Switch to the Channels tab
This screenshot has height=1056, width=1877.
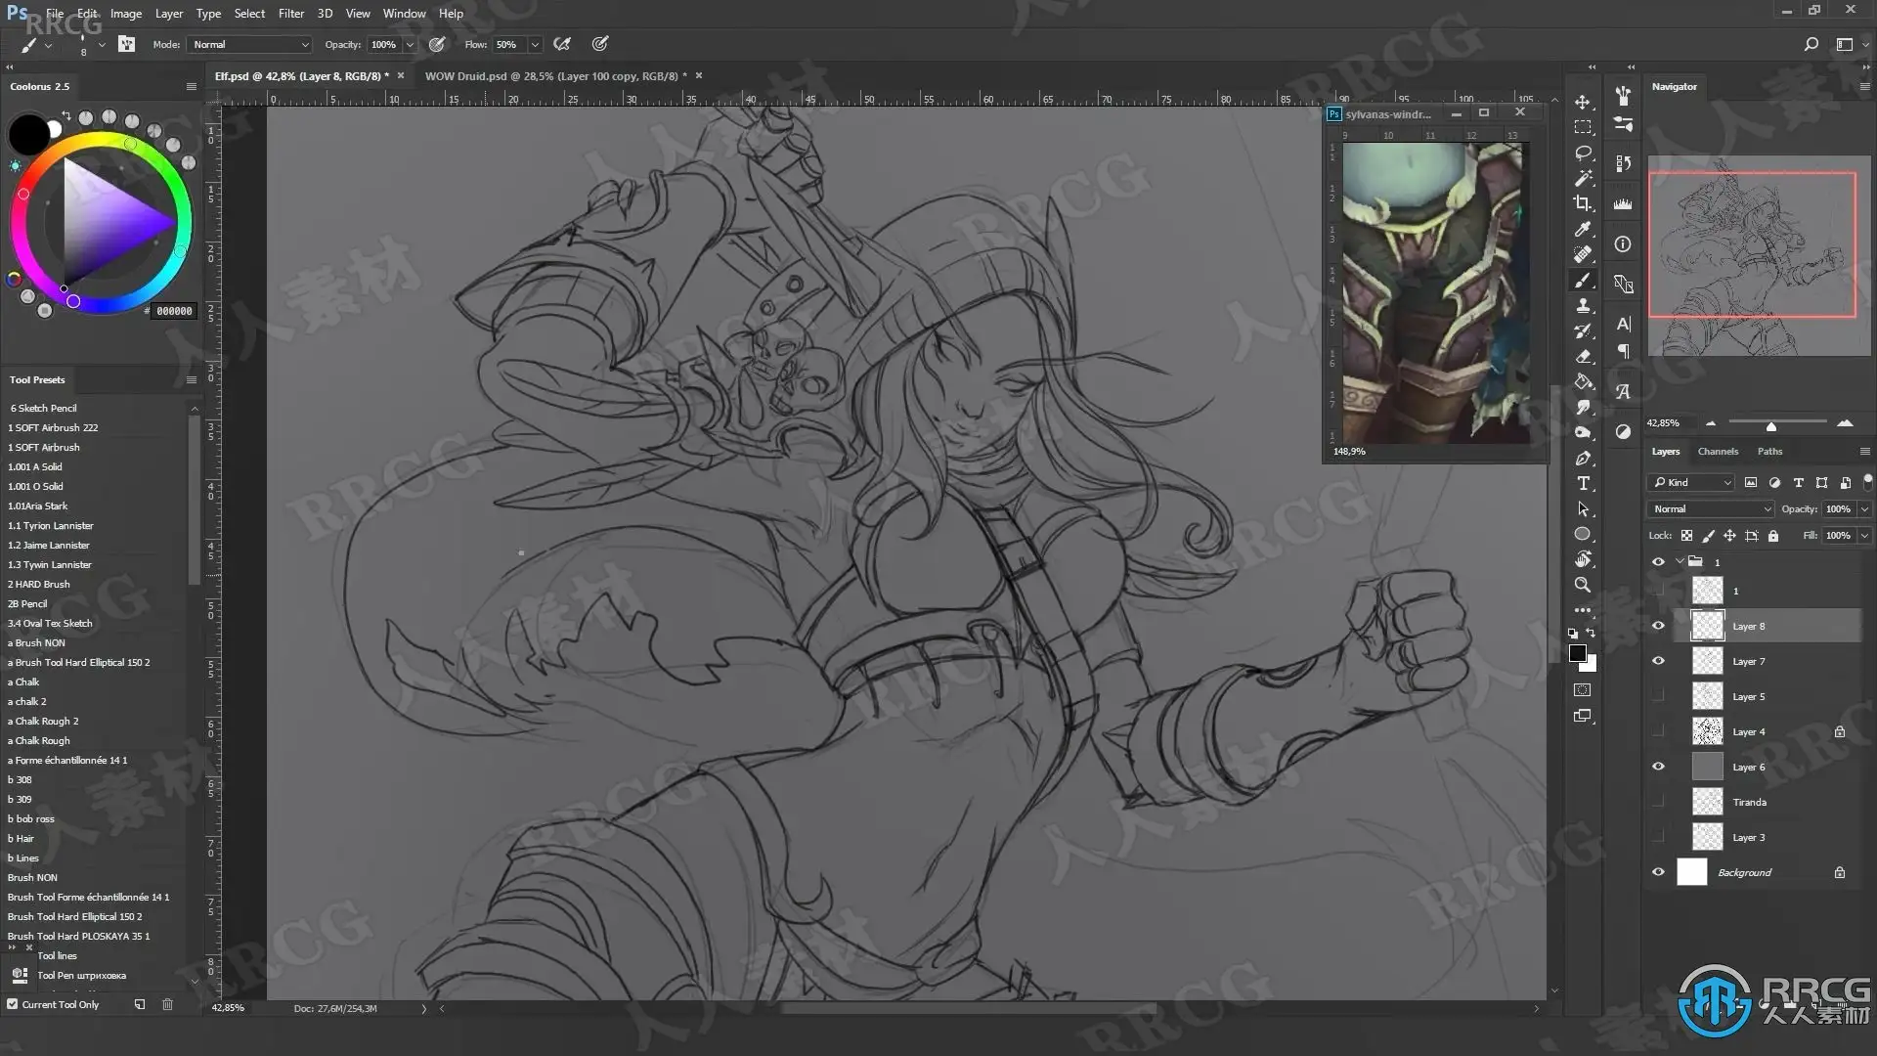coord(1718,452)
